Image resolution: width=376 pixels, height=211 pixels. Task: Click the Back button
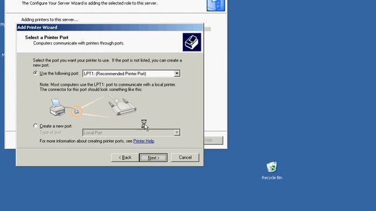point(125,158)
